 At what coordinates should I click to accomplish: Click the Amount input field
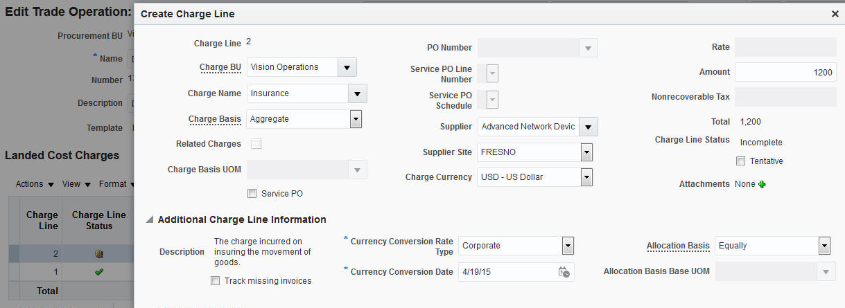click(x=785, y=72)
